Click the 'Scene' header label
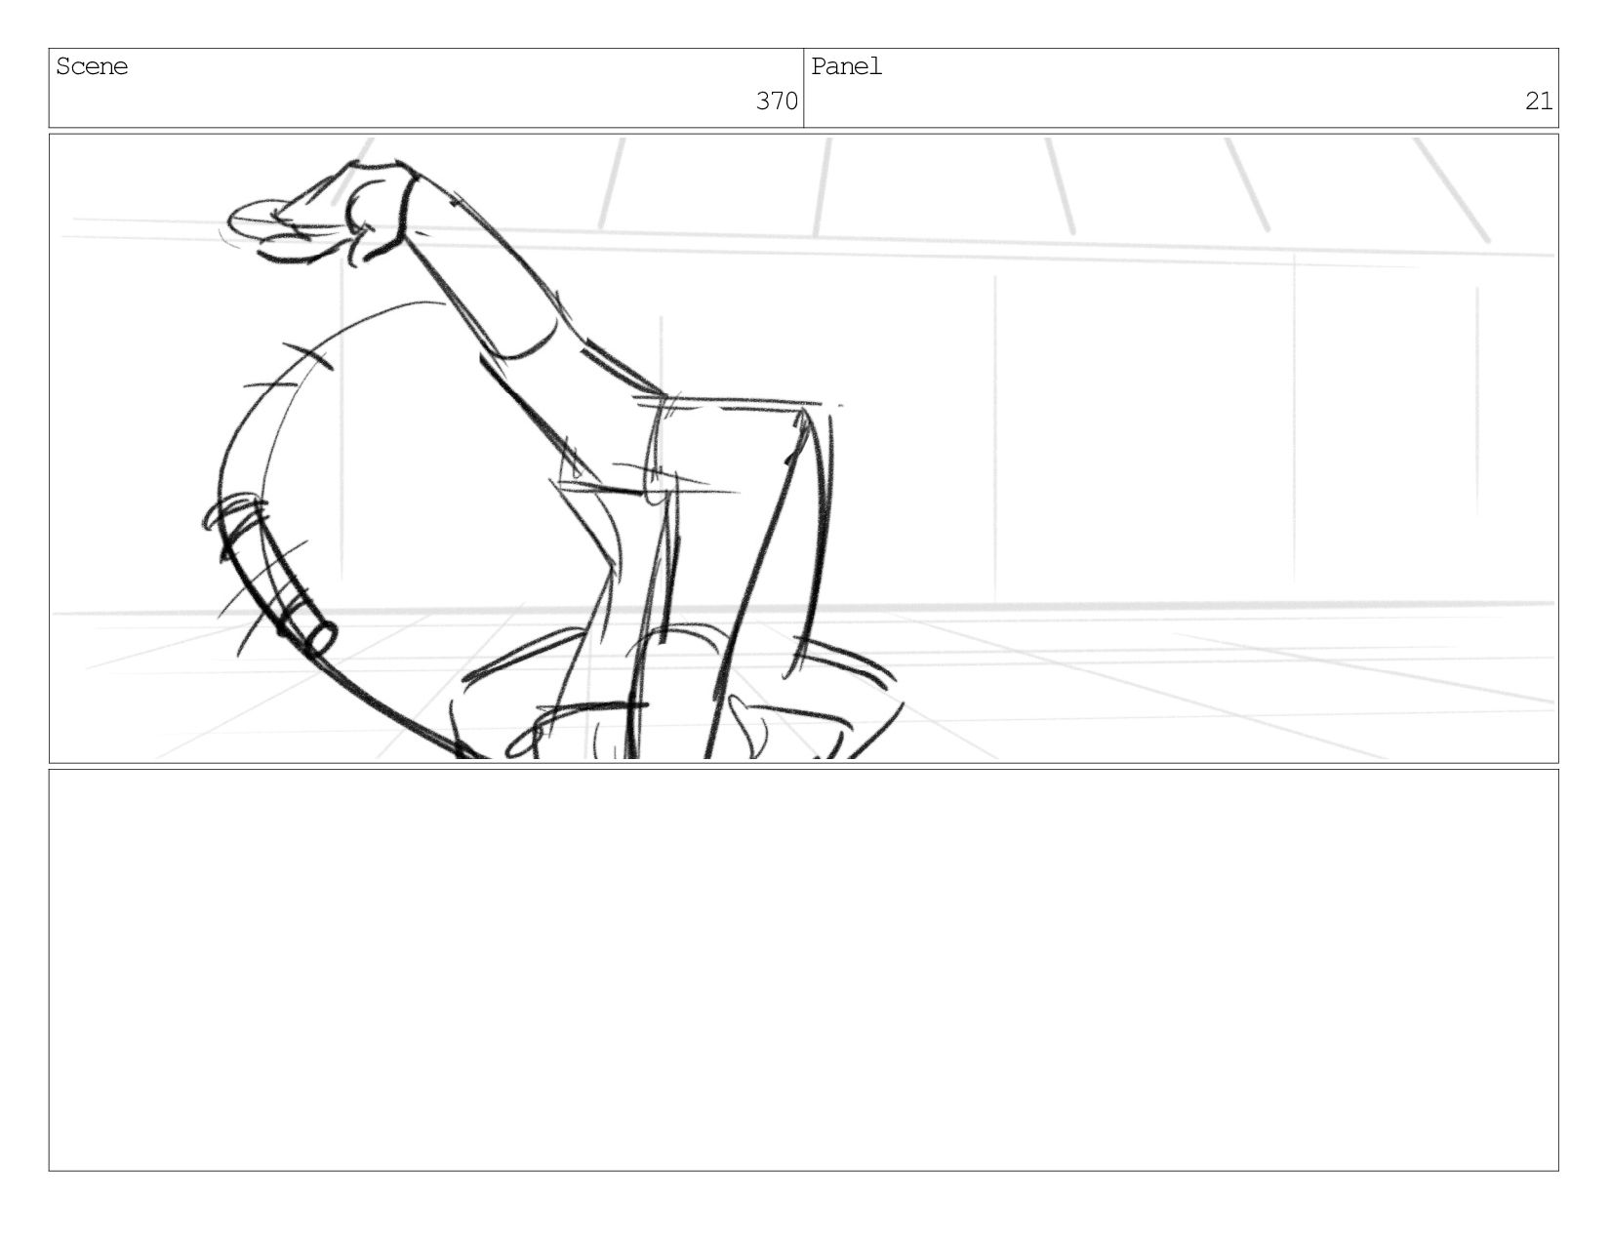Viewport: 1610px width, 1244px height. pos(92,66)
